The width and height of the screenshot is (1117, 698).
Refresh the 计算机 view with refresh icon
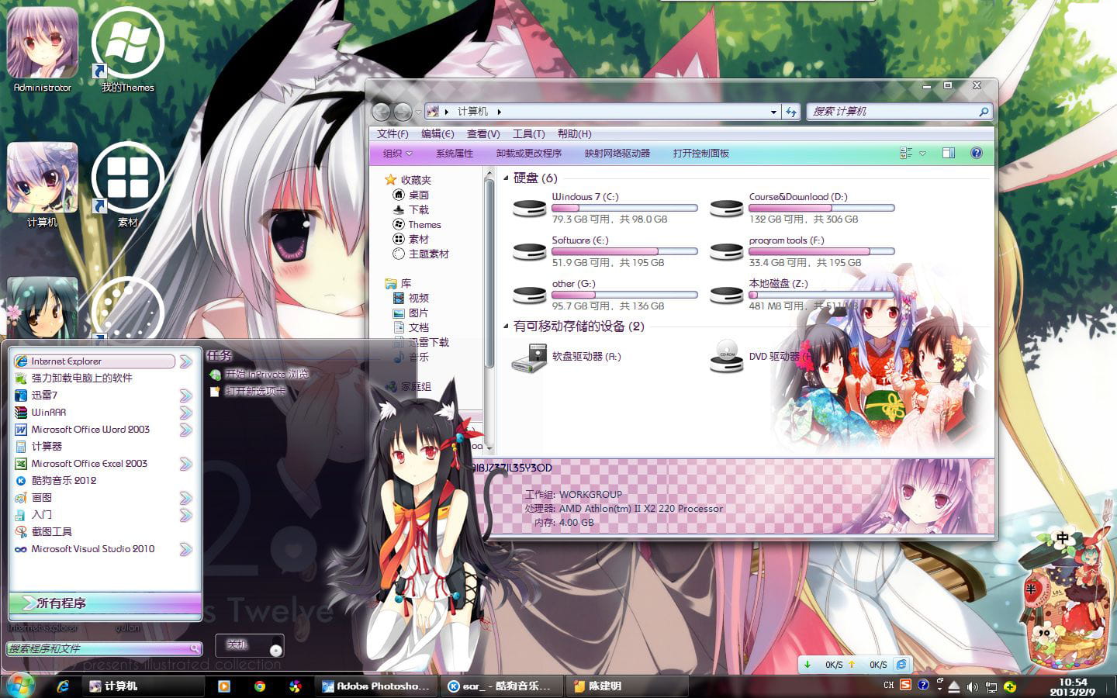[x=790, y=111]
